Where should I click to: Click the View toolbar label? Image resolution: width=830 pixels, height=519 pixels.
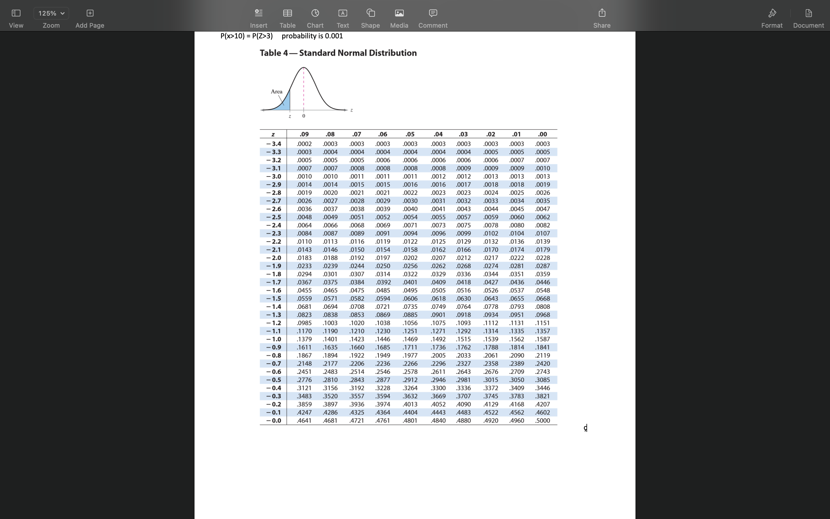16,25
